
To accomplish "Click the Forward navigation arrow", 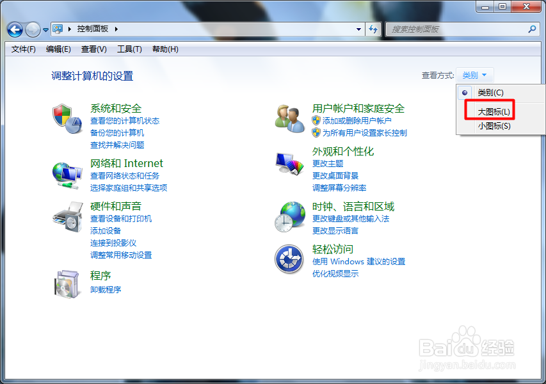I will pos(33,29).
